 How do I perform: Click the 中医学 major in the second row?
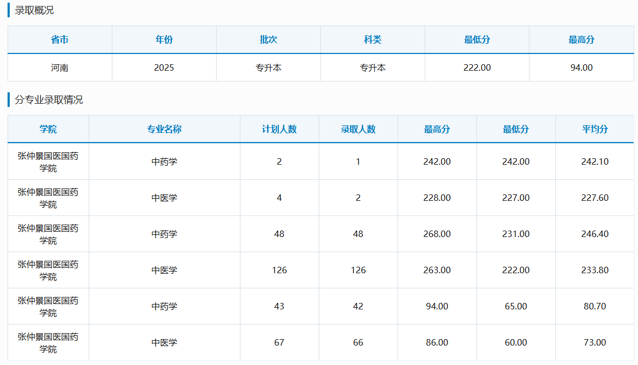point(164,198)
